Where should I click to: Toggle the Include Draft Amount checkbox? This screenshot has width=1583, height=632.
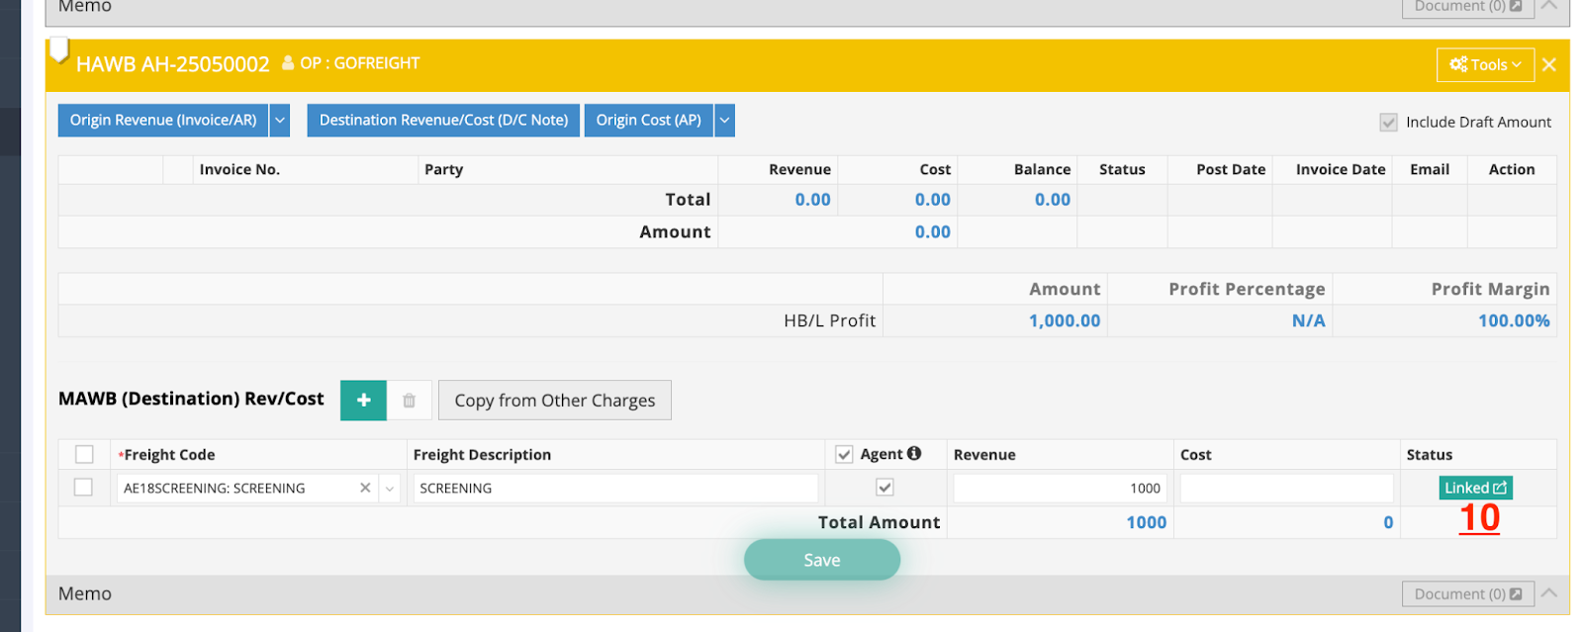click(1388, 122)
